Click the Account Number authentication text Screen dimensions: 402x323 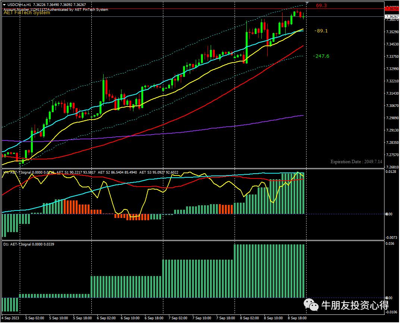tap(56, 9)
